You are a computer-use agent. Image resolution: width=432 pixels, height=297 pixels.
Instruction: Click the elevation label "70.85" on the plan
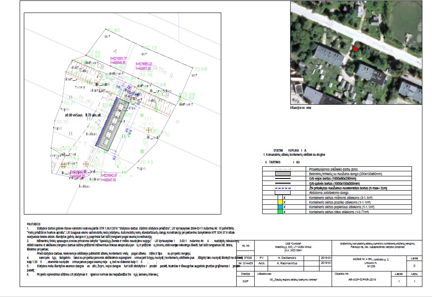tap(94, 52)
